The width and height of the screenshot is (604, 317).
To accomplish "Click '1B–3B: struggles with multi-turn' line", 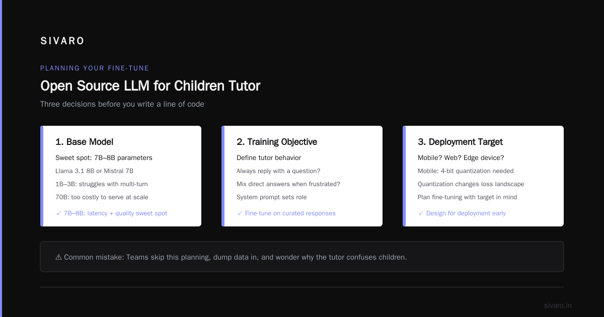I will click(102, 184).
